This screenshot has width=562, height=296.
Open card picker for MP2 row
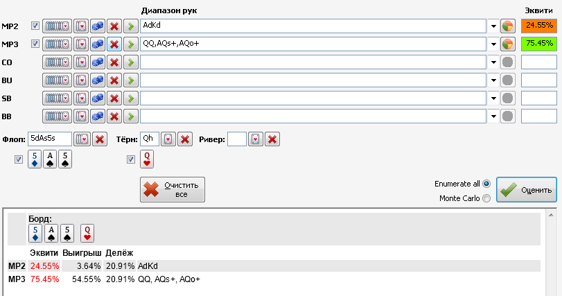coord(81,26)
